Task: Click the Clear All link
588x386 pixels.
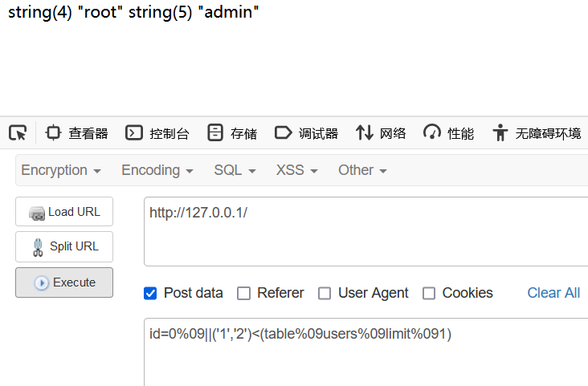Action: [553, 293]
